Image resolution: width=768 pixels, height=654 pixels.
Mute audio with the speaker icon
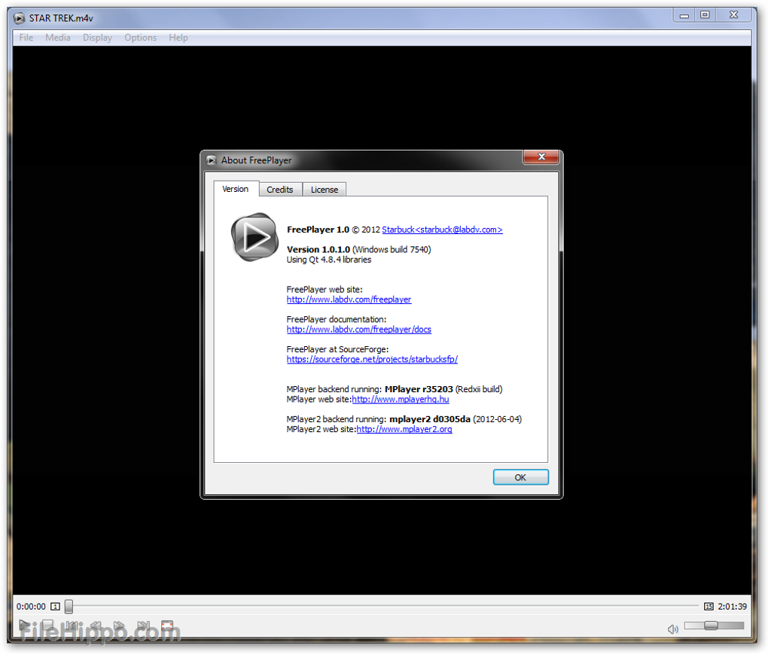click(x=673, y=629)
